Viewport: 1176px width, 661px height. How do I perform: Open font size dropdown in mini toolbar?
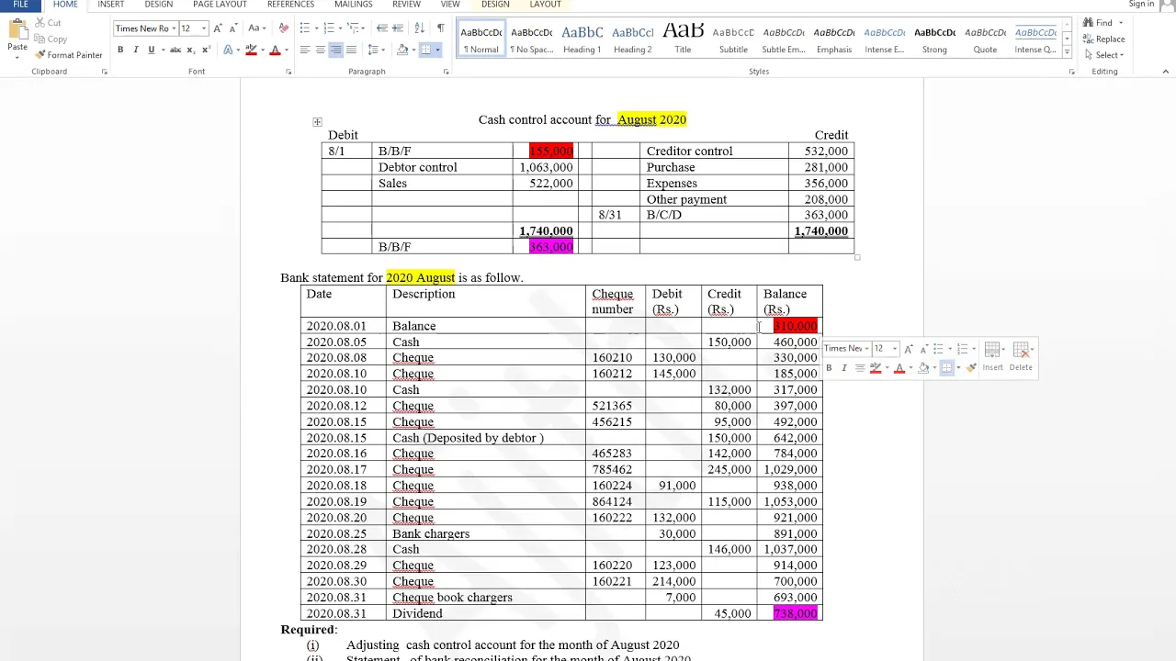[x=894, y=349]
